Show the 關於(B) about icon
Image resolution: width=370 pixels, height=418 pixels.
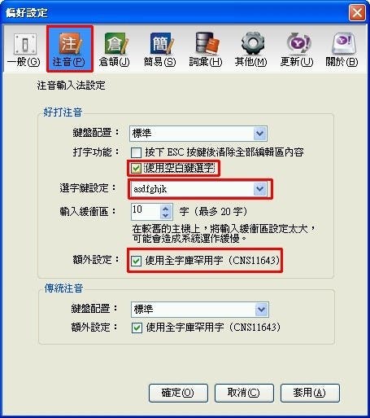coord(342,50)
